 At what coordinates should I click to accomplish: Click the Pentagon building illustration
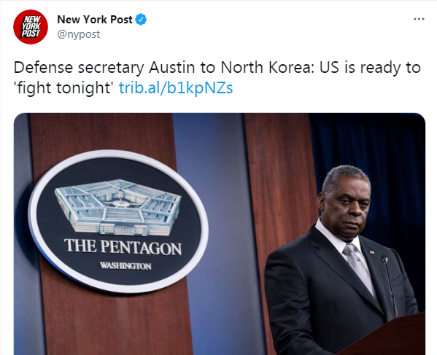click(118, 207)
